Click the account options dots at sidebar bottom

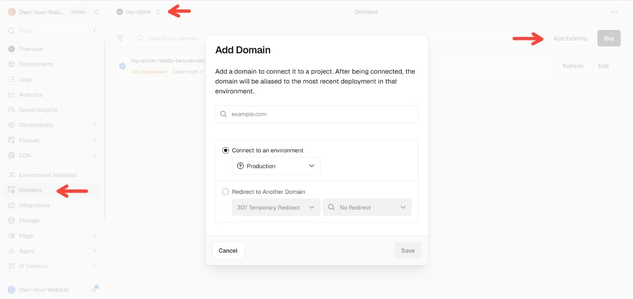click(81, 290)
